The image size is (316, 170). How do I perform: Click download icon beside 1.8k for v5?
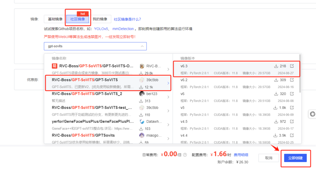[275, 108]
